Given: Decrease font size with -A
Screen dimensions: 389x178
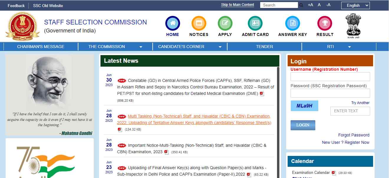Looking at the screenshot, I should pos(328,5).
